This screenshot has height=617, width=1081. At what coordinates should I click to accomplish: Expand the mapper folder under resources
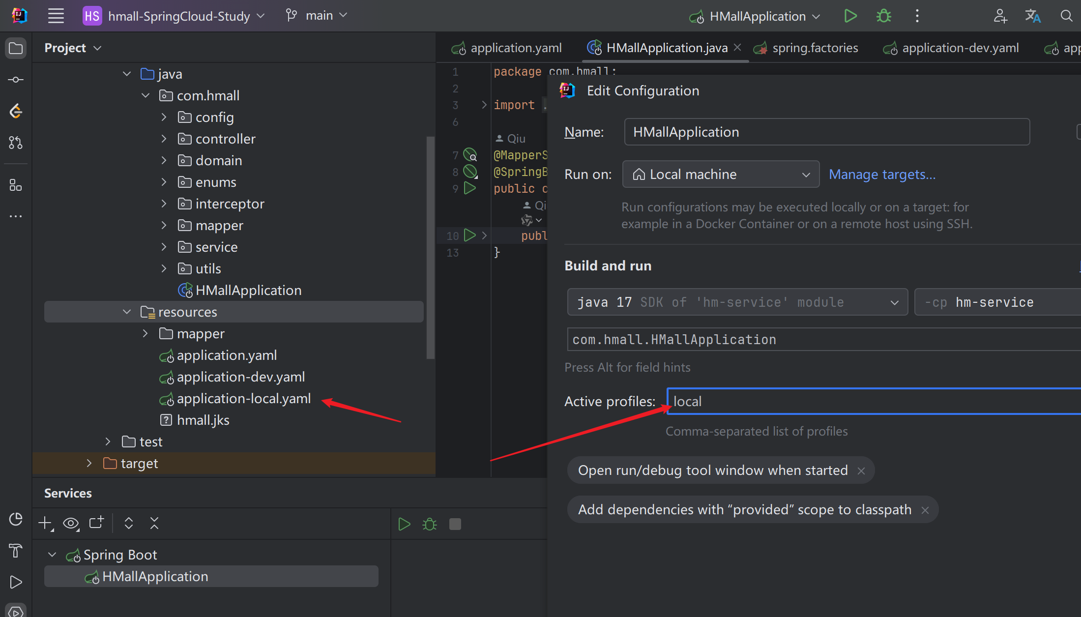pyautogui.click(x=146, y=333)
